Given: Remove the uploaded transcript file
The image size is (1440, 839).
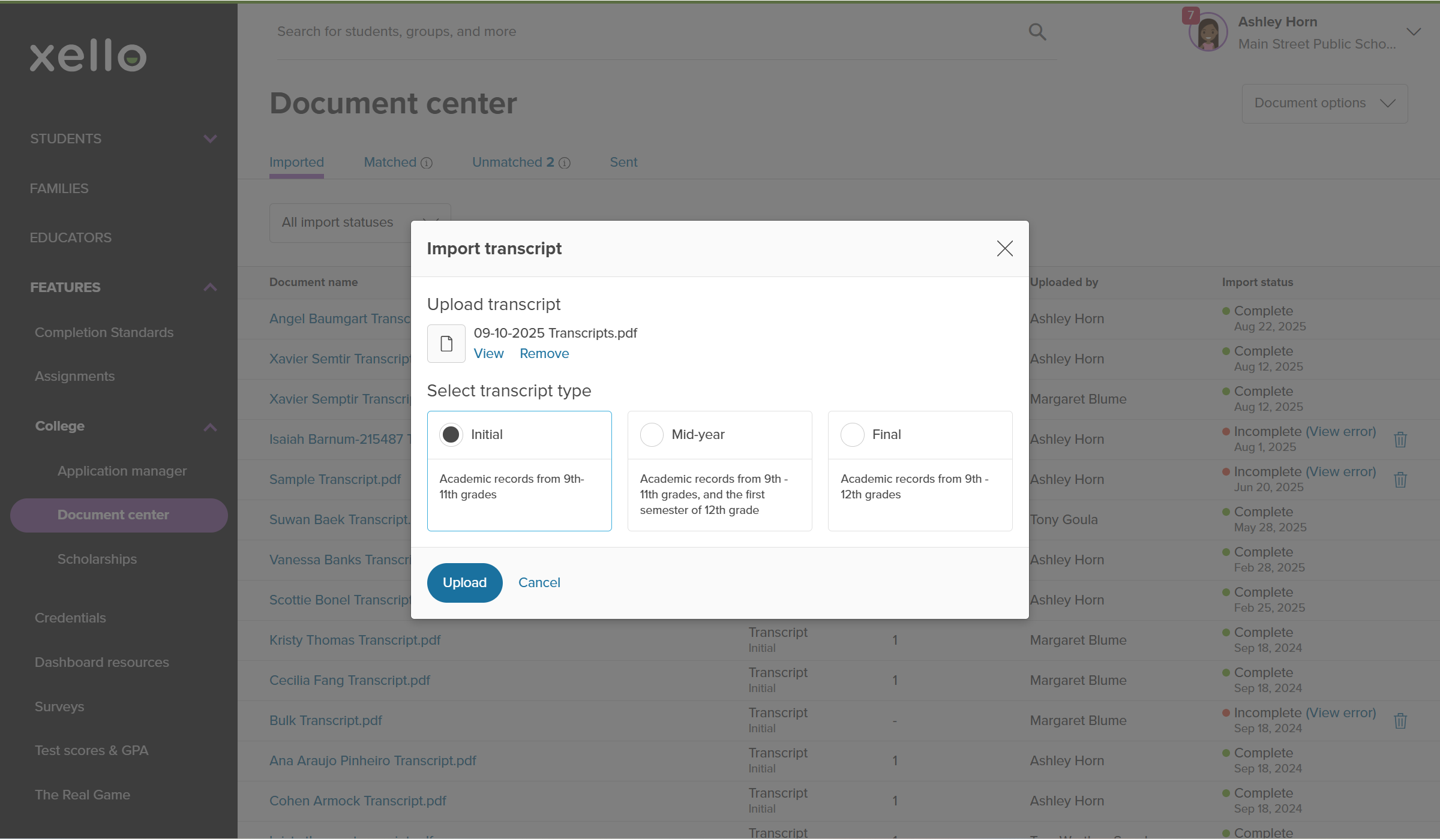Looking at the screenshot, I should 544,353.
